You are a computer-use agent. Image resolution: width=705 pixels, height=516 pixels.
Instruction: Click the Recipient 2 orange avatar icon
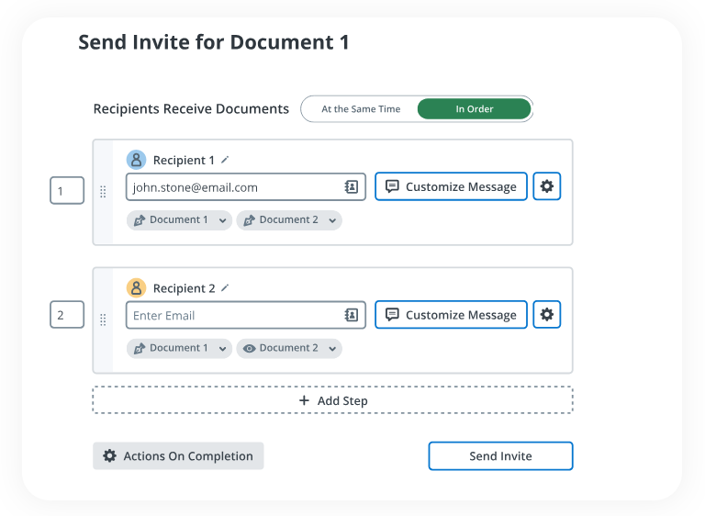136,288
